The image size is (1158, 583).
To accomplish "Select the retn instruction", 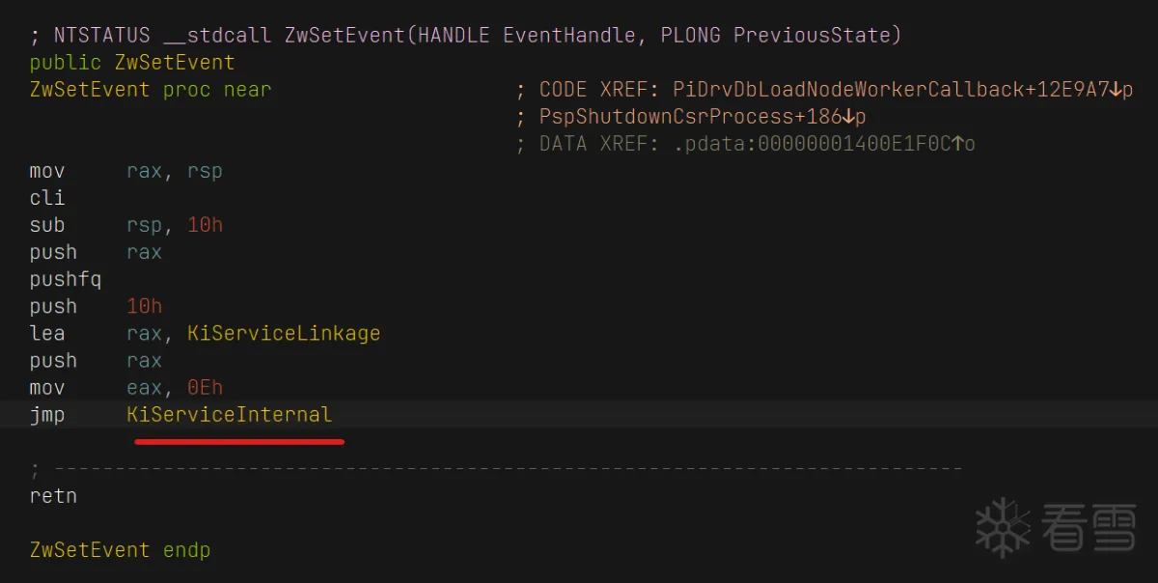I will tap(53, 496).
